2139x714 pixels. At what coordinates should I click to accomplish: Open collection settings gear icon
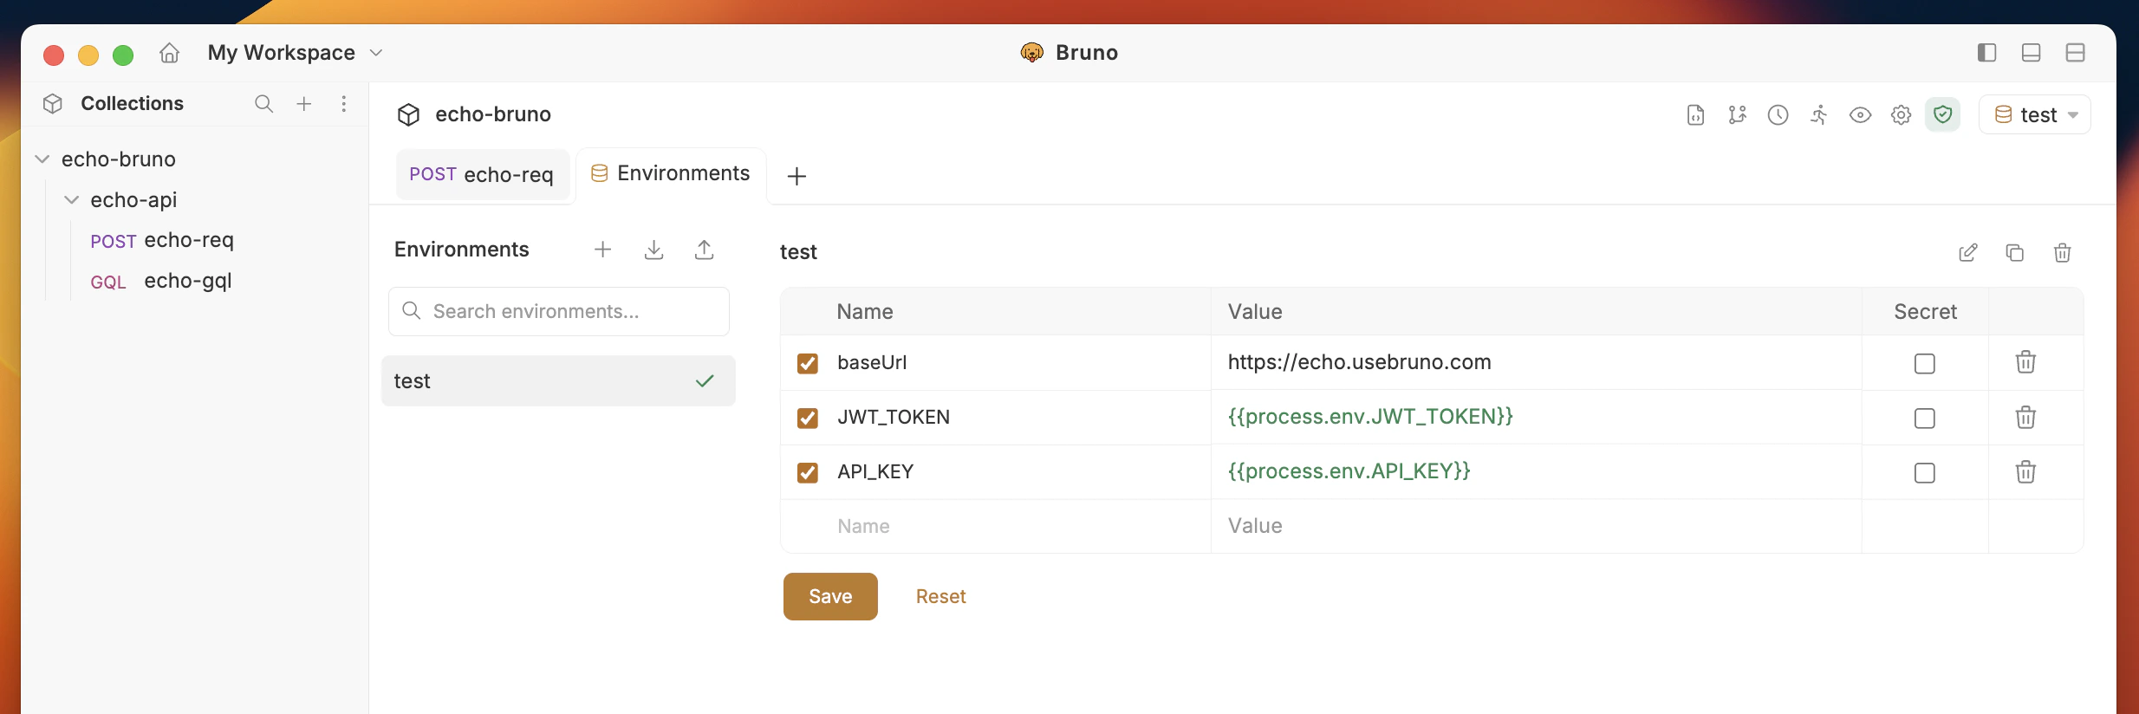[x=1902, y=115]
